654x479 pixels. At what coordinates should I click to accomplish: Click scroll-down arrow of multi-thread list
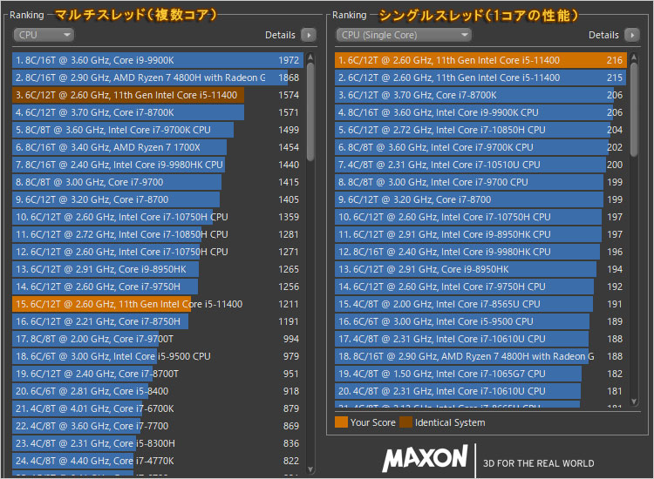pyautogui.click(x=310, y=469)
